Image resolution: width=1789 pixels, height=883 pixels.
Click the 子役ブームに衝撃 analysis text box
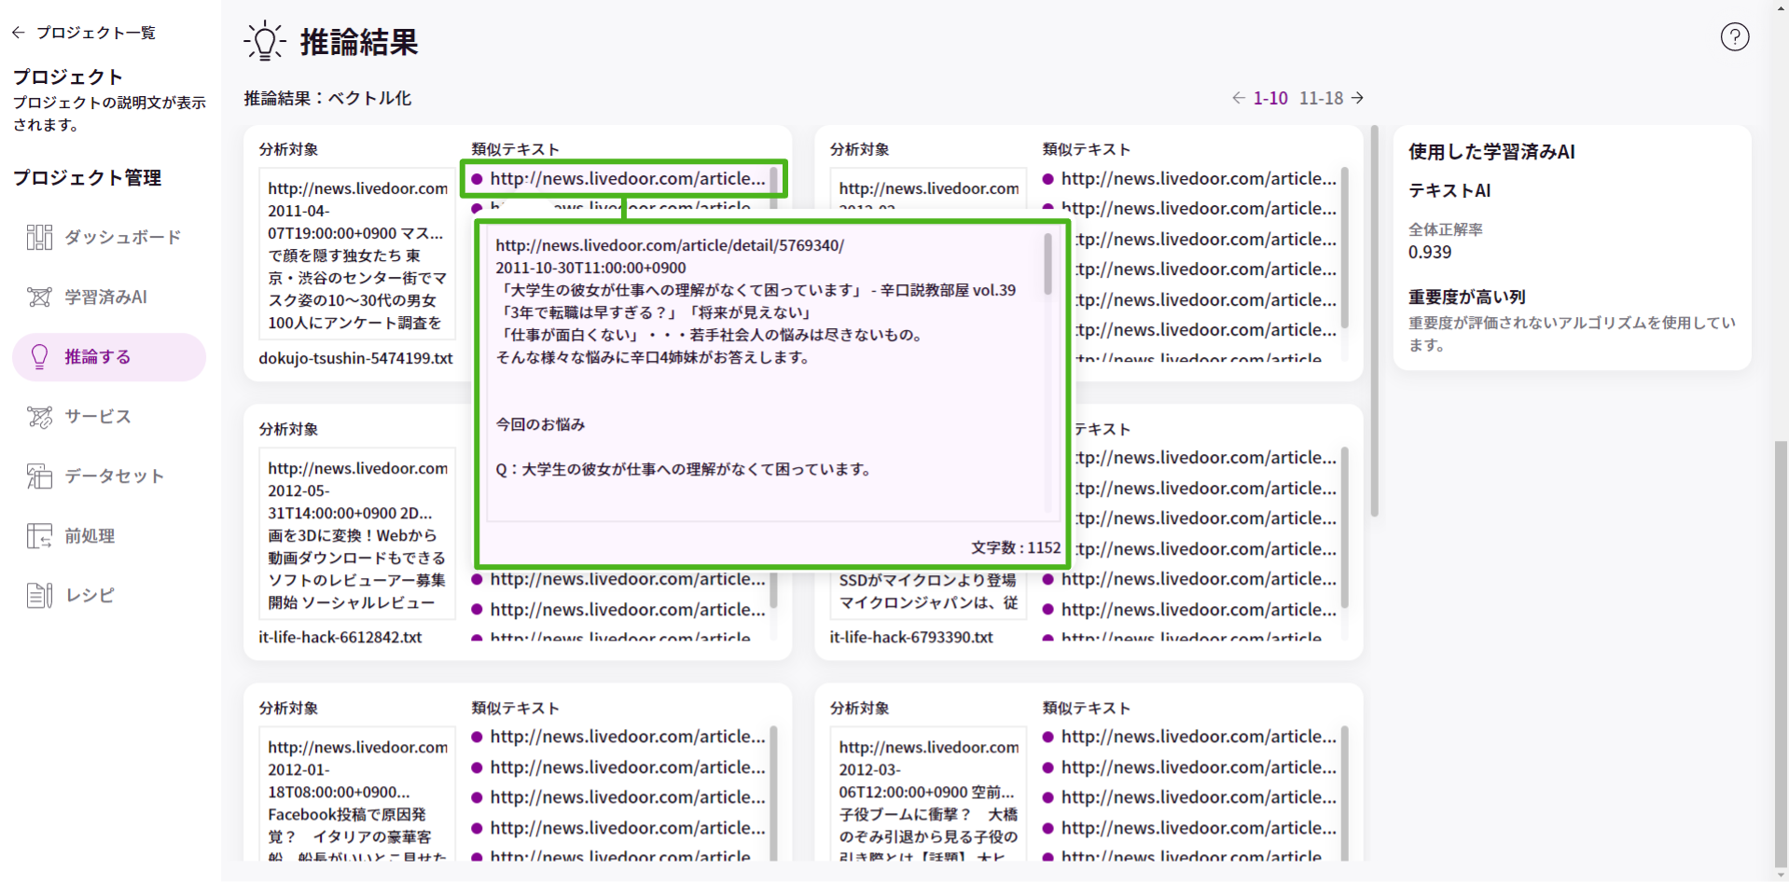[928, 794]
